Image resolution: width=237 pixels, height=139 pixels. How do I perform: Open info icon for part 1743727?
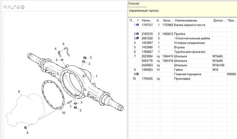pos(137,25)
